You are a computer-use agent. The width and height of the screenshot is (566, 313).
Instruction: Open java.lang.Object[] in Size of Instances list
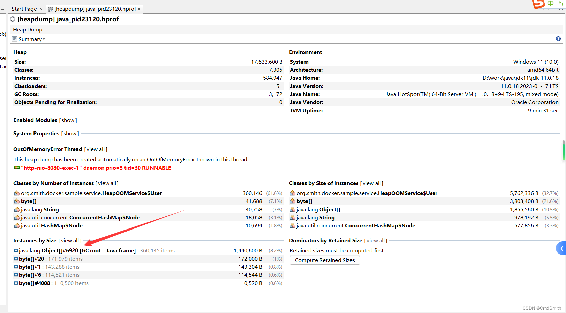(x=318, y=209)
